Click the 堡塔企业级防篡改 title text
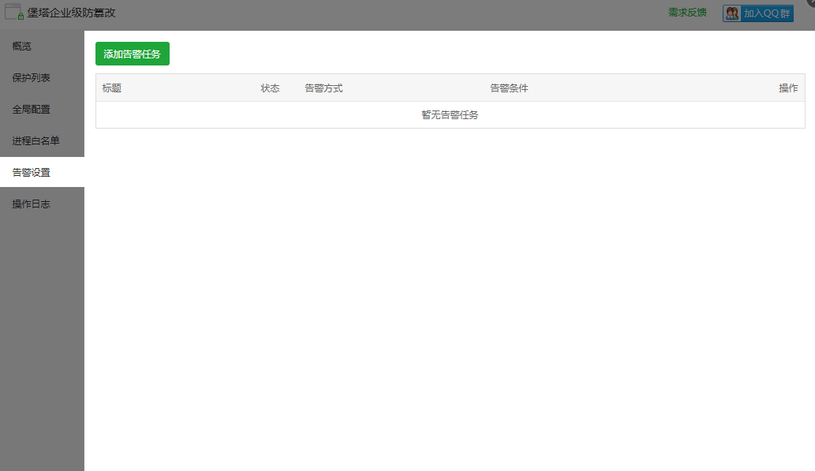The image size is (815, 471). pos(72,13)
